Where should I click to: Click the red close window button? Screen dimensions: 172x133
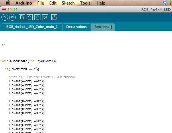4,9
